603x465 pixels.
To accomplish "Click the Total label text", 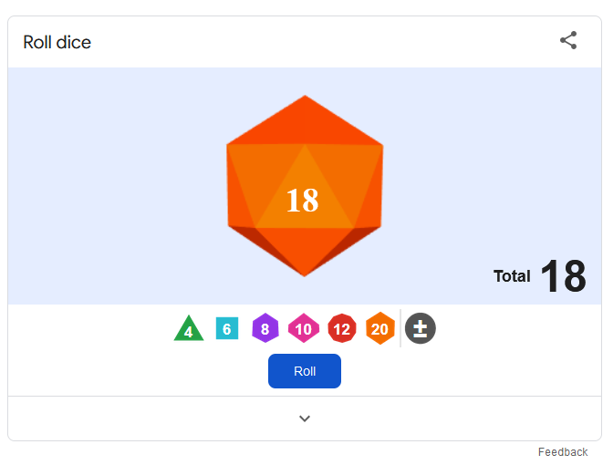I will click(x=512, y=276).
